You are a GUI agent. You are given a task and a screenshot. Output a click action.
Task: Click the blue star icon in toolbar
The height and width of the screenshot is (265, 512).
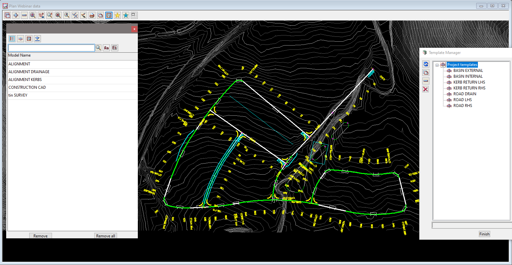tap(126, 15)
